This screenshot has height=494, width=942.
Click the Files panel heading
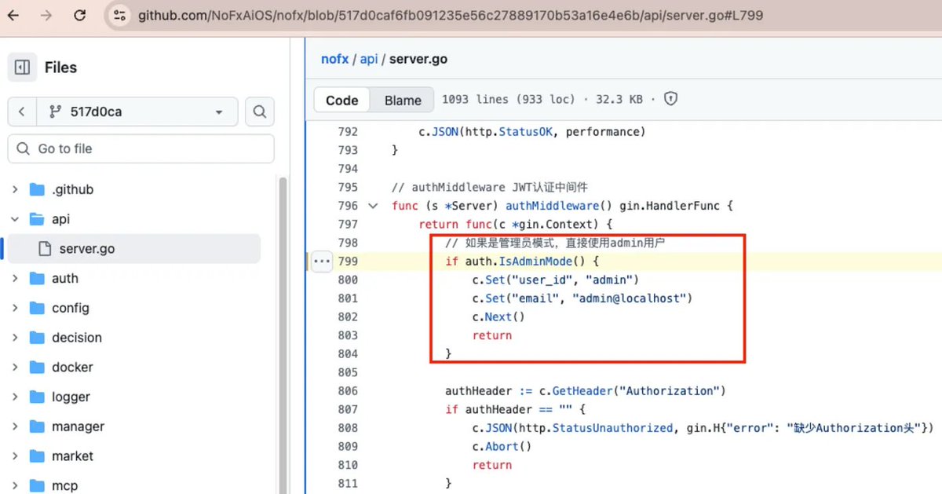[60, 68]
